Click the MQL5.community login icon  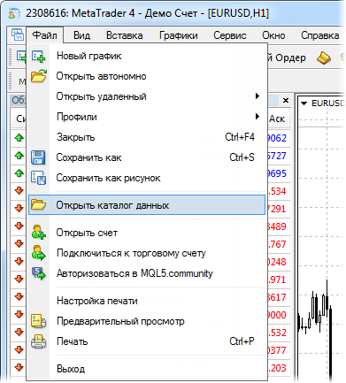39,273
